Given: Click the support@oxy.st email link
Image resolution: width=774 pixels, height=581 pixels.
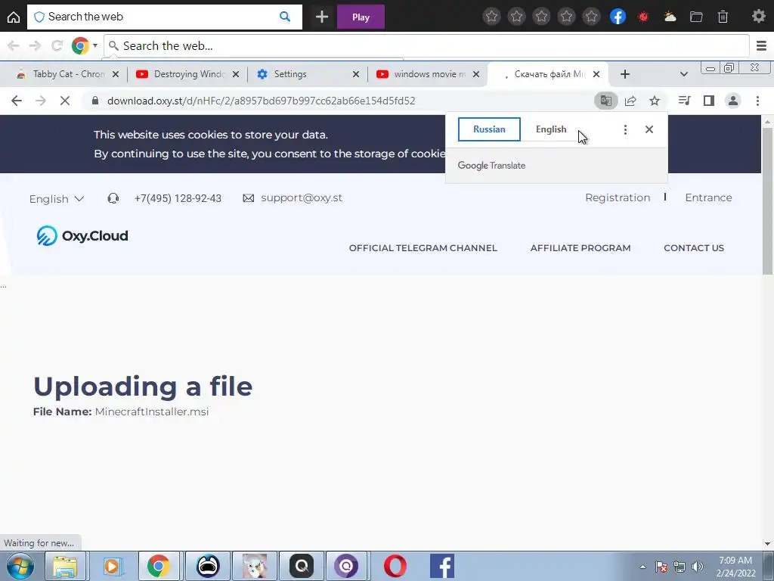Looking at the screenshot, I should coord(302,197).
